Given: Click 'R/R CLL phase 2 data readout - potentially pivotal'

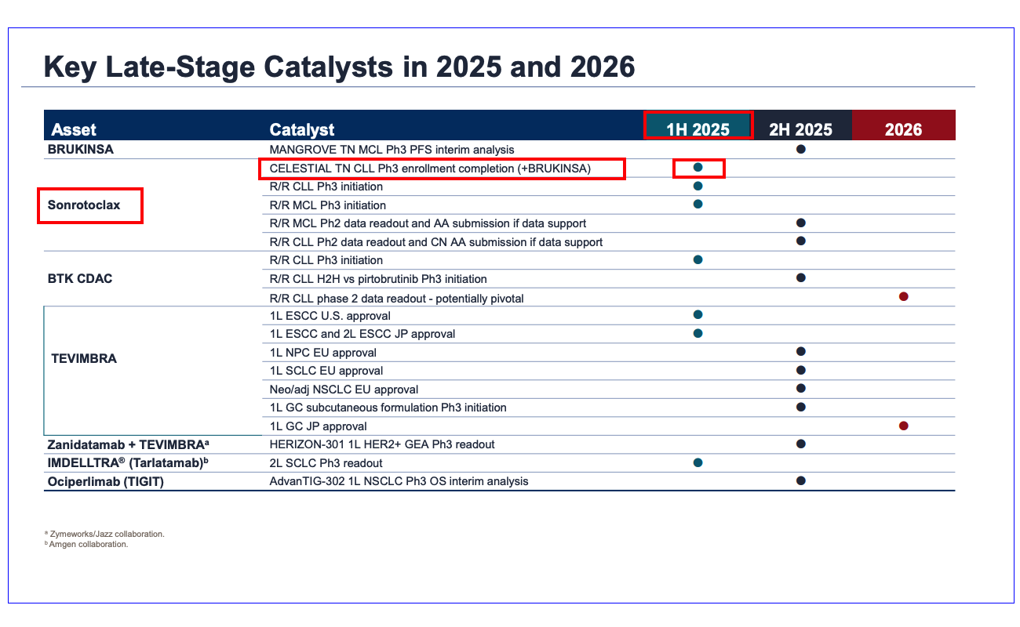Looking at the screenshot, I should (397, 299).
